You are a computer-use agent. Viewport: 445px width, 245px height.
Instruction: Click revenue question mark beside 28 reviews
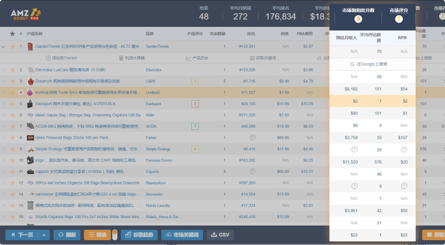(x=355, y=150)
